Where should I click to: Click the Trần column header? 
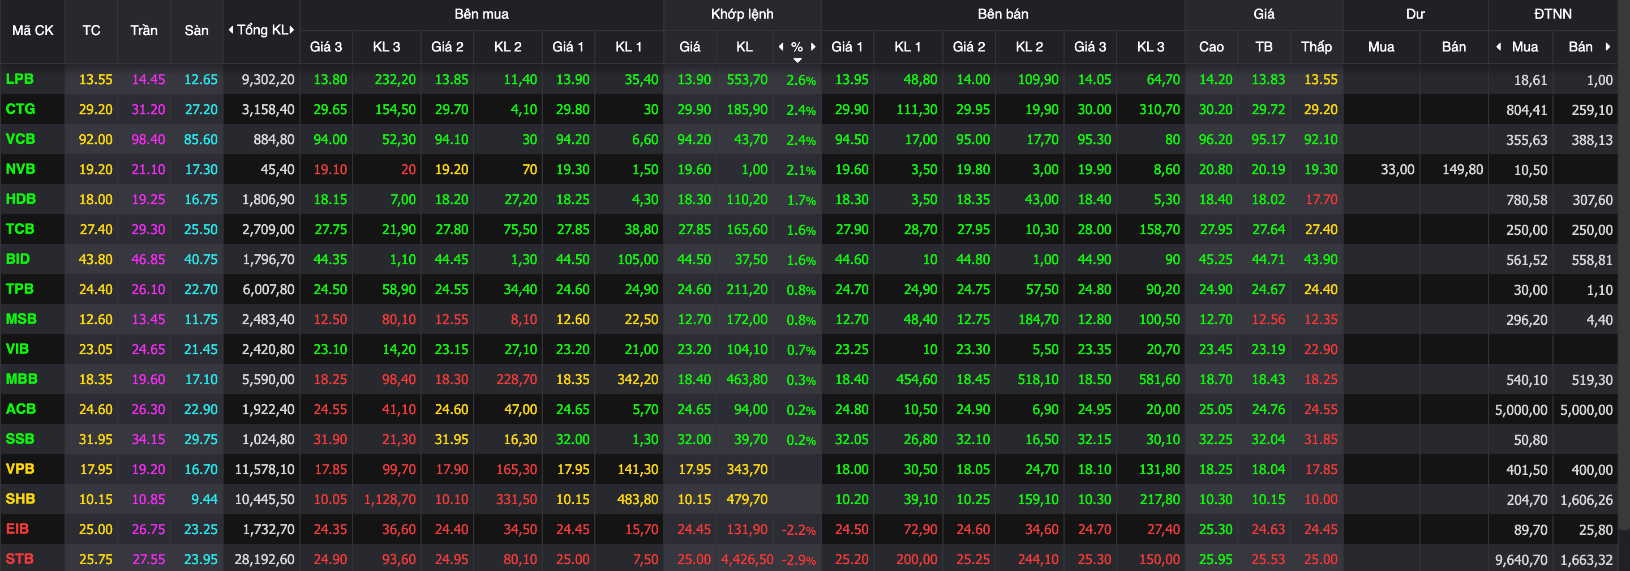click(x=144, y=31)
